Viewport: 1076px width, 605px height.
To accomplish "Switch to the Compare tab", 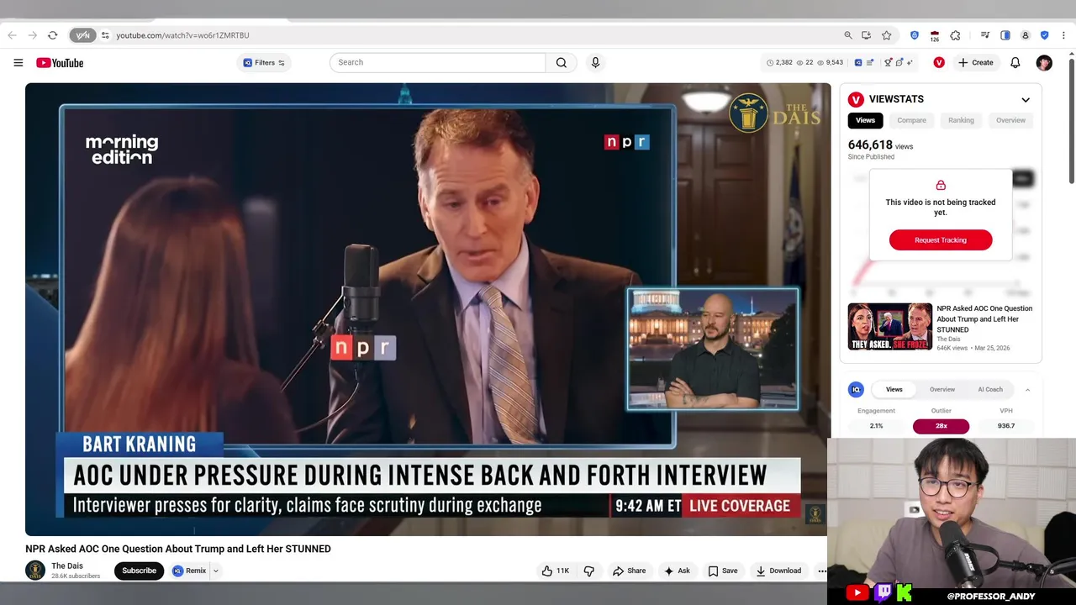I will pos(911,120).
